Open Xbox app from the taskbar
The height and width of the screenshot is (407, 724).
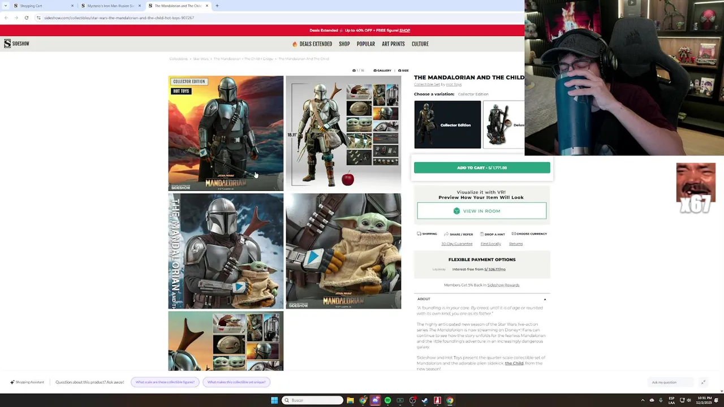click(400, 400)
